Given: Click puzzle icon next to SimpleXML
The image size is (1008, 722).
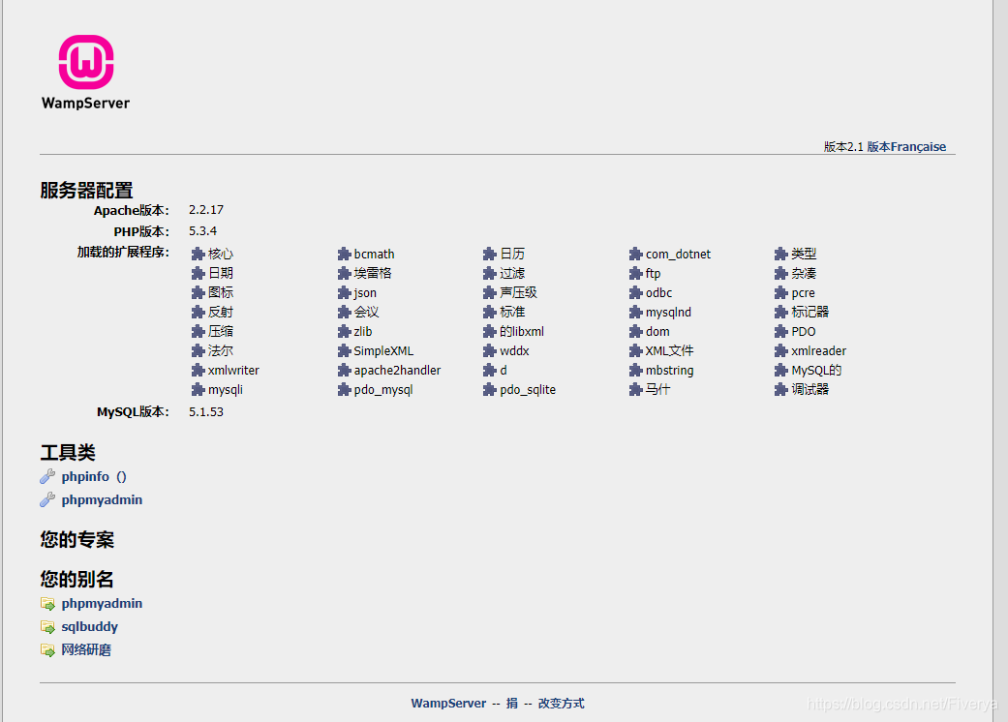Looking at the screenshot, I should coord(344,350).
